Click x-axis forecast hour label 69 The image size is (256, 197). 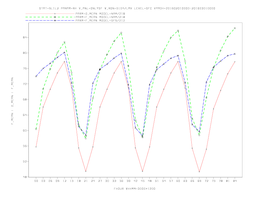point(199,181)
